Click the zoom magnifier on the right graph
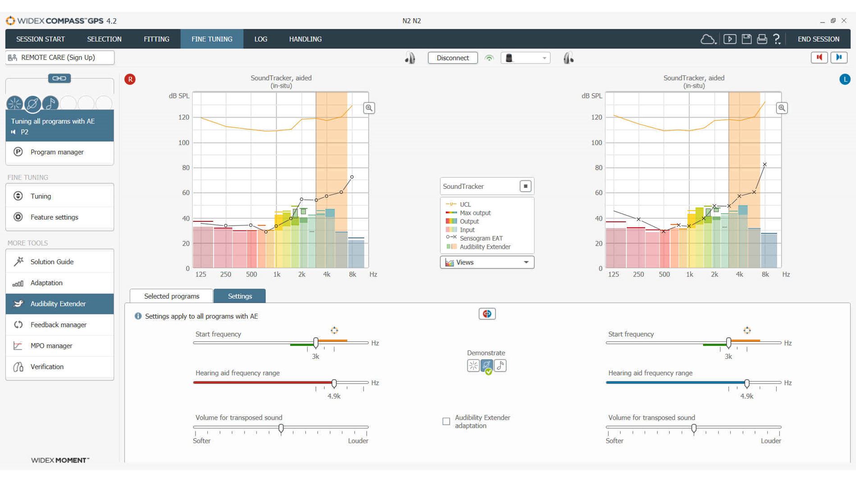 [782, 108]
